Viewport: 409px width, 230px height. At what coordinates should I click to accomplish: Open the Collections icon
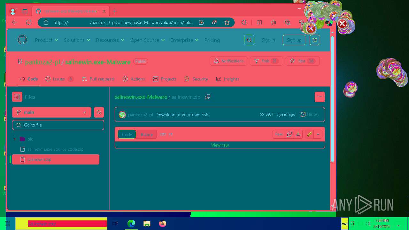(288, 22)
